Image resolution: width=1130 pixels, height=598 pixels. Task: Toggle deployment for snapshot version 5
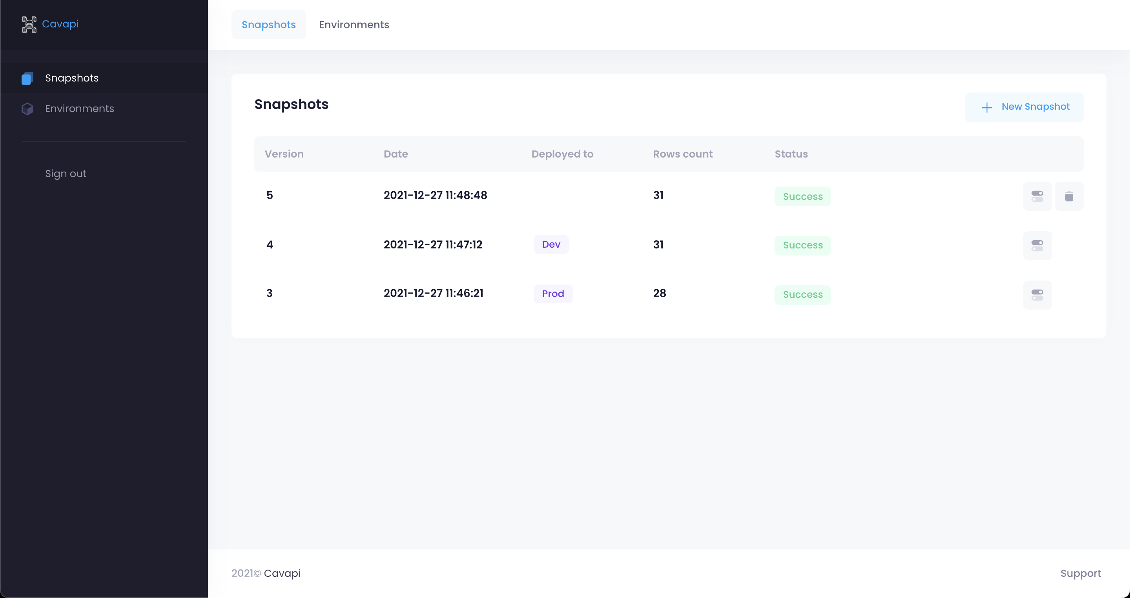pyautogui.click(x=1037, y=196)
